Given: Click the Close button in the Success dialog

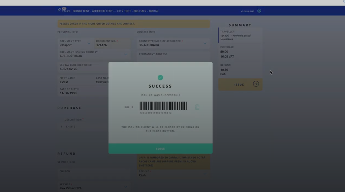Looking at the screenshot, I should (x=160, y=149).
